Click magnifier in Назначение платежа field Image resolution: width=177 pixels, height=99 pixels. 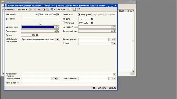[114, 74]
